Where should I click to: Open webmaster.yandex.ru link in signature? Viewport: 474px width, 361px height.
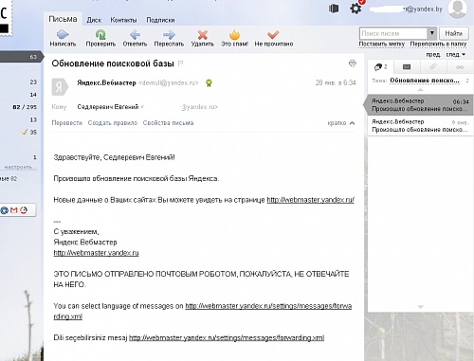(x=96, y=253)
